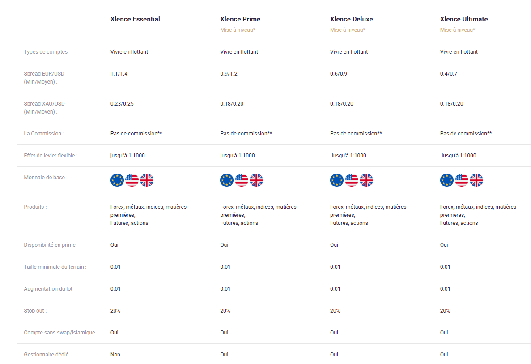Click the EU flag under Xlence Ultimate
531x364 pixels.
click(447, 180)
